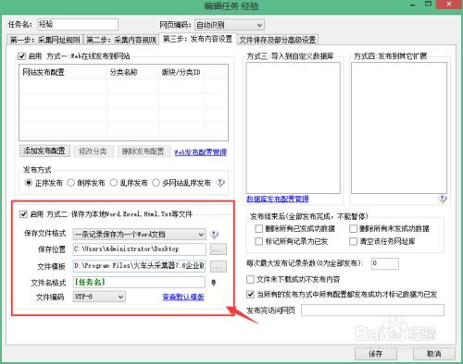Open 保存文件格式 dropdown

pos(139,235)
